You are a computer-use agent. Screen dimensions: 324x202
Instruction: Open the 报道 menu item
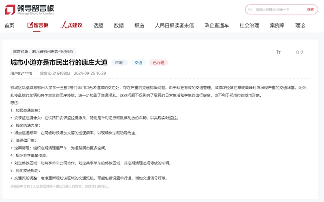139,25
